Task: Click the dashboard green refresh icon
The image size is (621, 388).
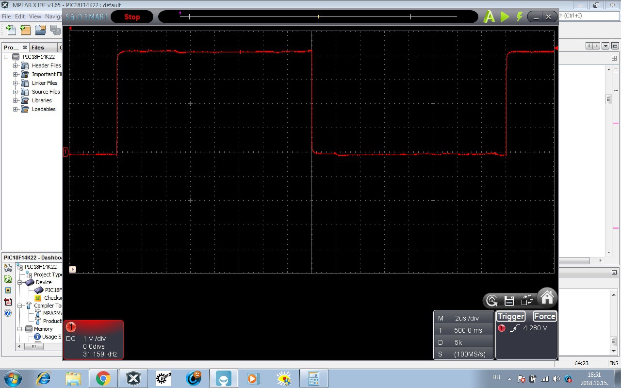Action: pyautogui.click(x=8, y=279)
